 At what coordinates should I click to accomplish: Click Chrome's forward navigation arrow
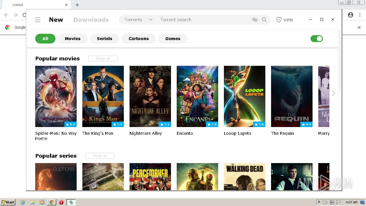pyautogui.click(x=15, y=15)
